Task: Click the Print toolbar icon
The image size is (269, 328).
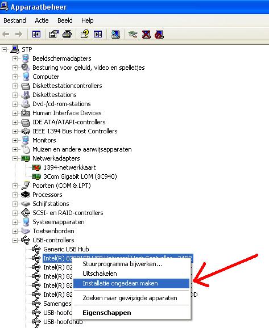Action: tap(67, 34)
